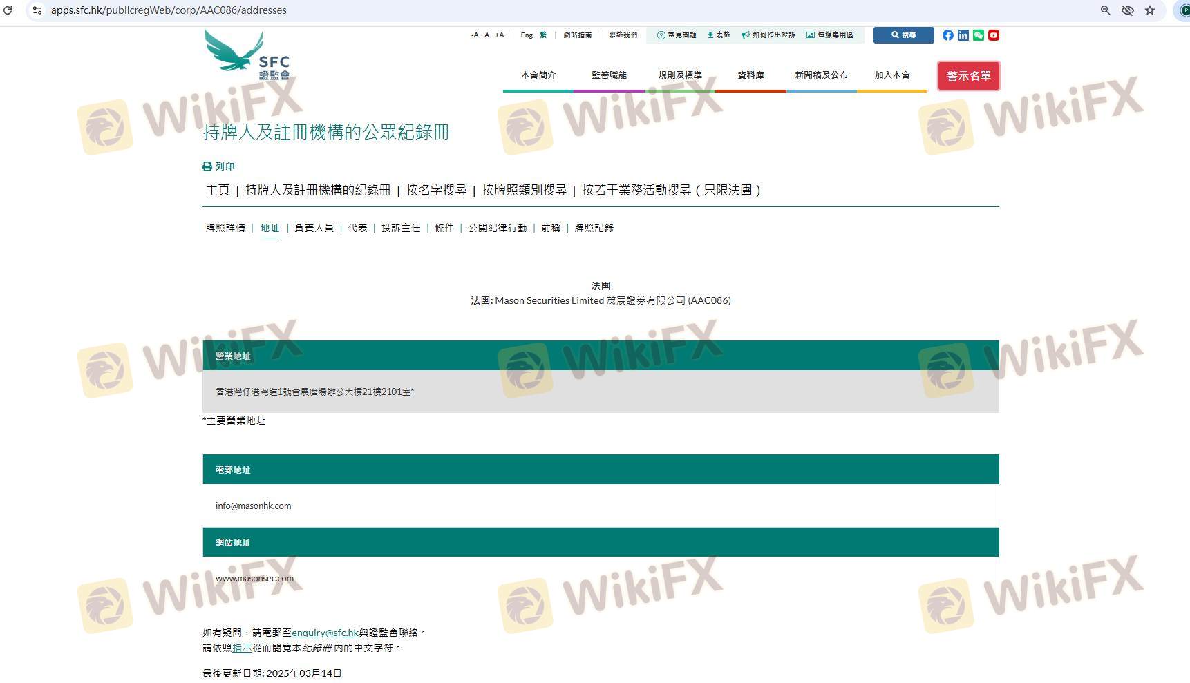
Task: Click the browser address bar URL
Action: (169, 10)
